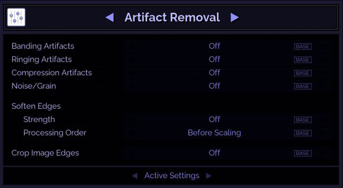The image size is (343, 188).
Task: Go to next page with right header arrow
Action: (235, 18)
